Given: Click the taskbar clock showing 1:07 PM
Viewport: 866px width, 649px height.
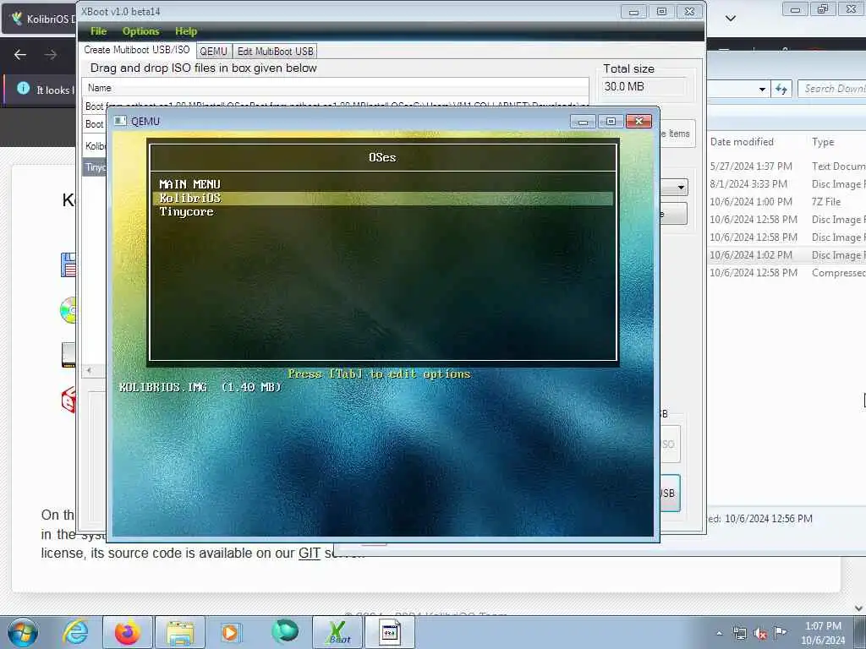Looking at the screenshot, I should tap(823, 633).
